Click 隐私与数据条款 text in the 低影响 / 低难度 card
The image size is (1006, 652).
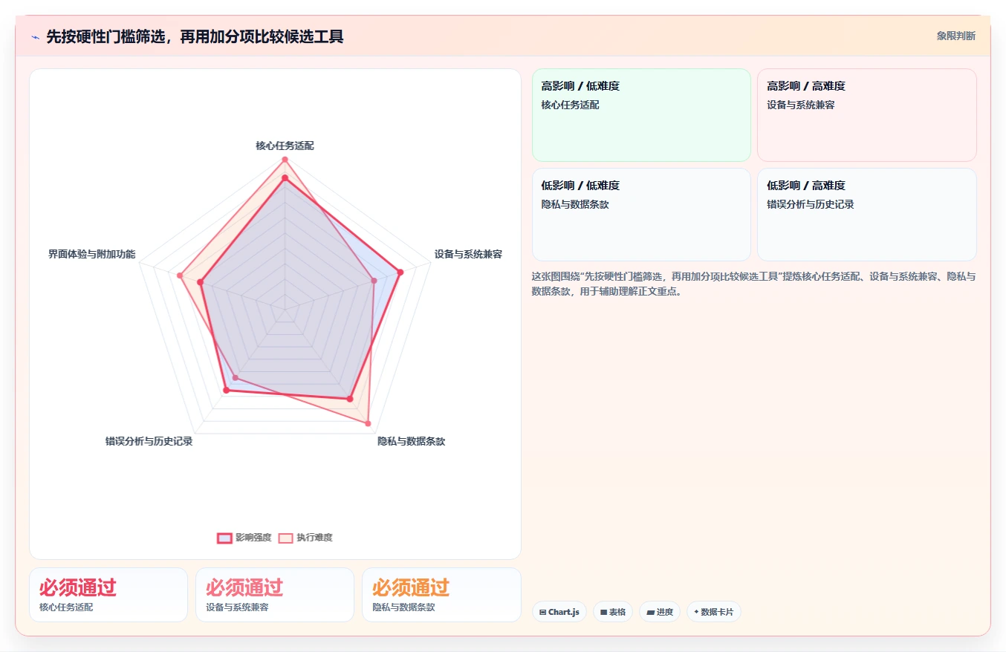pyautogui.click(x=575, y=204)
